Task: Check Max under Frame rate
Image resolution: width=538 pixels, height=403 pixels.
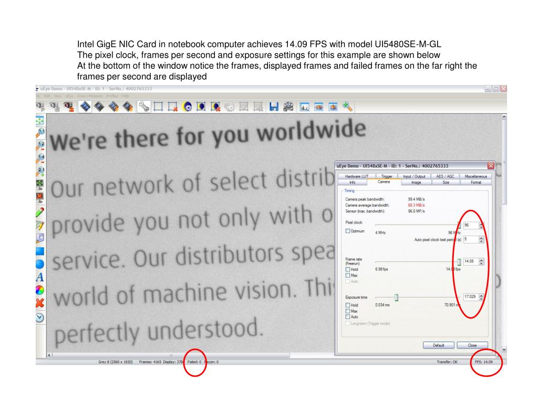Action: click(x=348, y=275)
